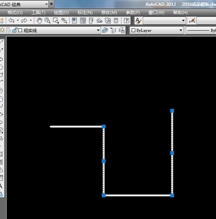216x219 pixels.
Task: Open the Properties palette icon
Action: click(x=75, y=21)
